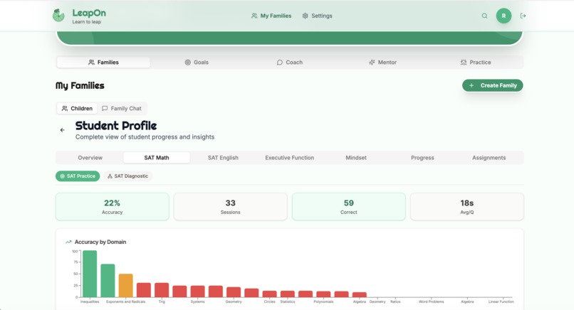Click the My Families page heading
Screen dimensions: 574x310
80,85
